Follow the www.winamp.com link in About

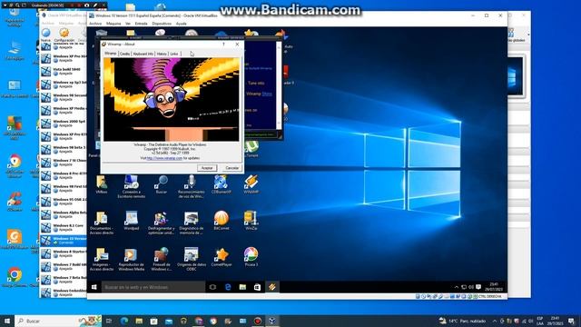(x=164, y=158)
